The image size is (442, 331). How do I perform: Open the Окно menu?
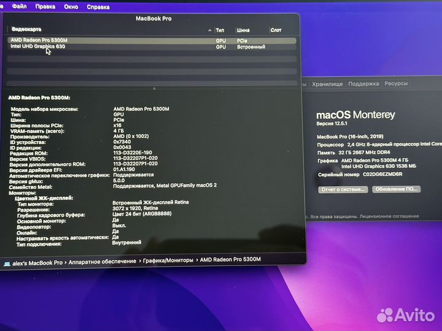71,7
